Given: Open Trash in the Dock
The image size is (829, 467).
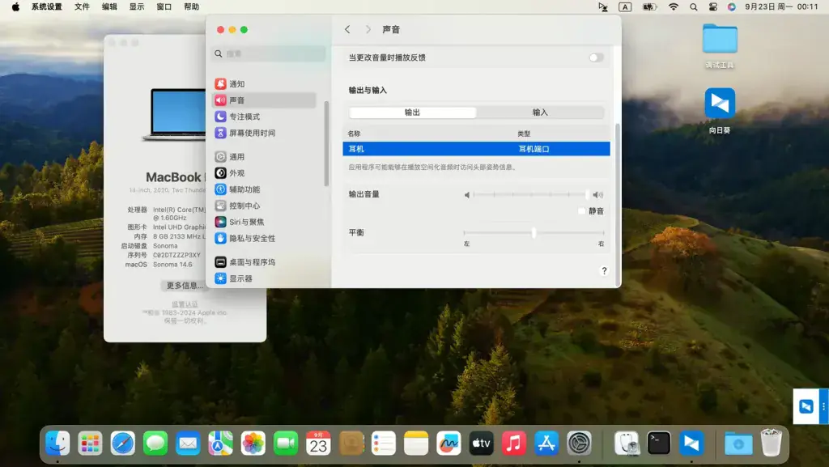Looking at the screenshot, I should 772,443.
